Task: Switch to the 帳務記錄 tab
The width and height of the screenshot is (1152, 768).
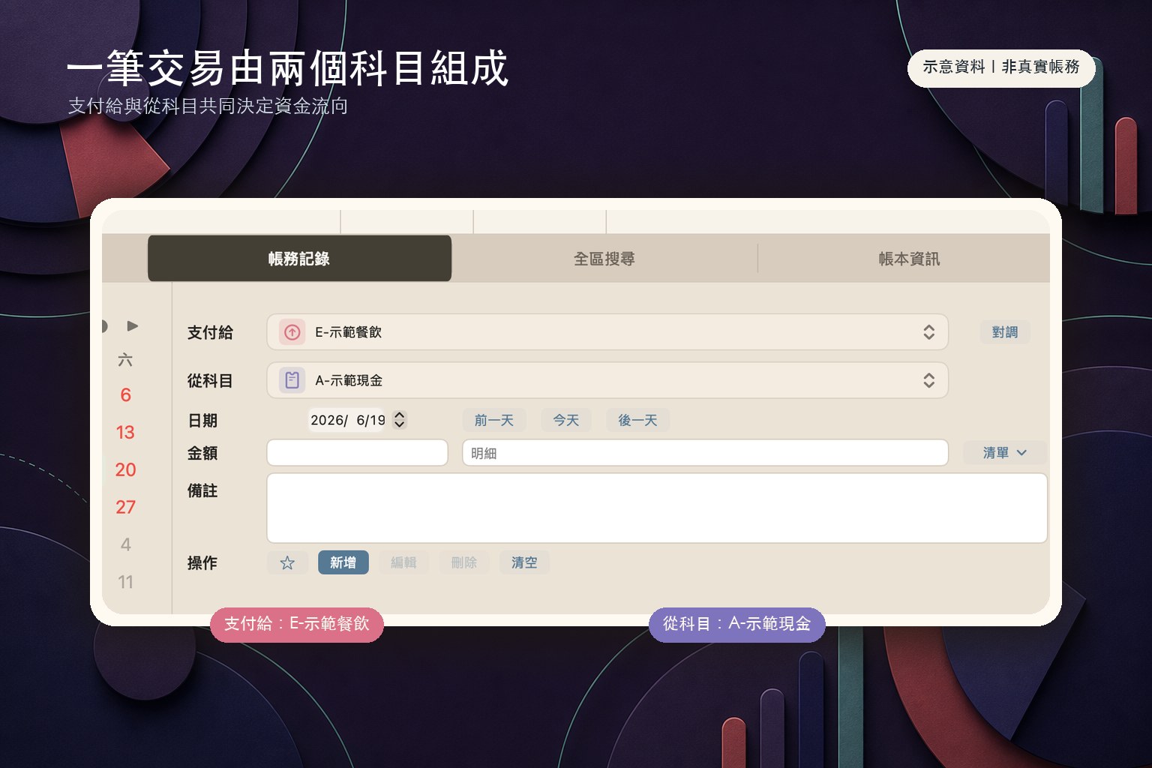Action: [299, 259]
